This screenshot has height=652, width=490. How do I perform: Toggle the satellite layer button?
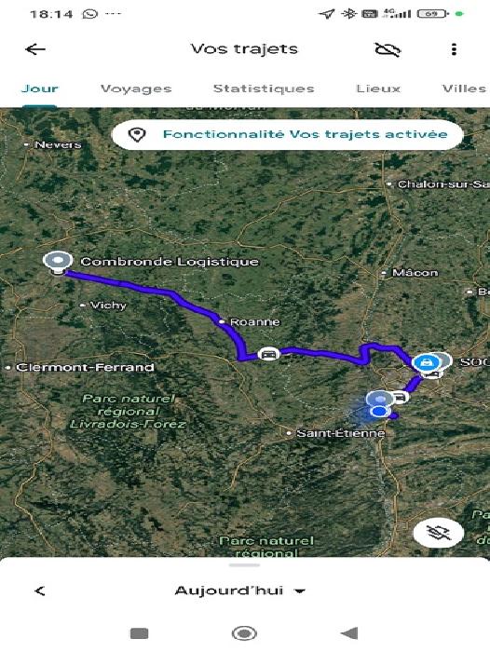[439, 532]
